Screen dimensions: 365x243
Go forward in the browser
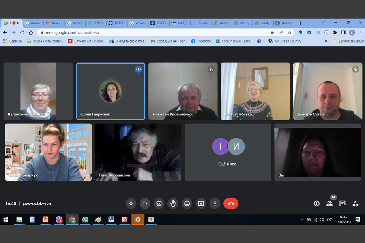tap(14, 32)
